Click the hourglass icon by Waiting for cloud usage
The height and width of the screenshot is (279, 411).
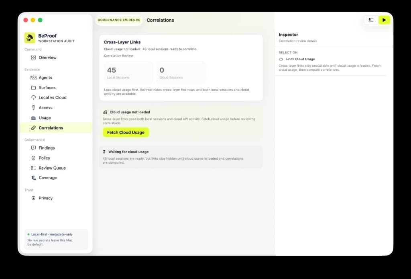point(104,152)
